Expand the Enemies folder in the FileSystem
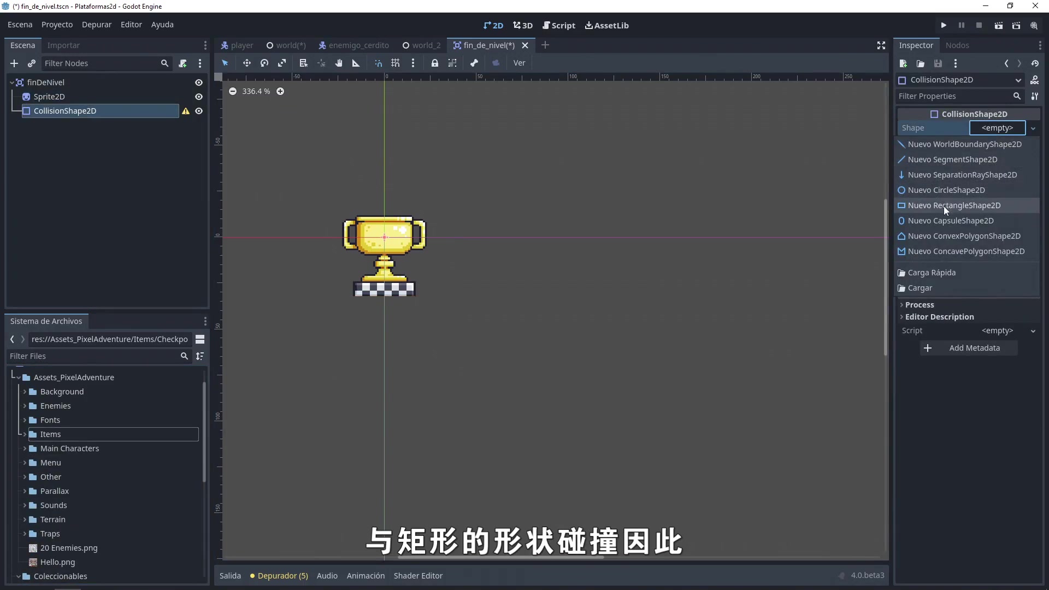The height and width of the screenshot is (590, 1049). click(x=25, y=406)
